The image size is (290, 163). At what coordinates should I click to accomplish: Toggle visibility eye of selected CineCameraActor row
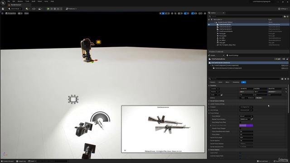[x=209, y=24]
